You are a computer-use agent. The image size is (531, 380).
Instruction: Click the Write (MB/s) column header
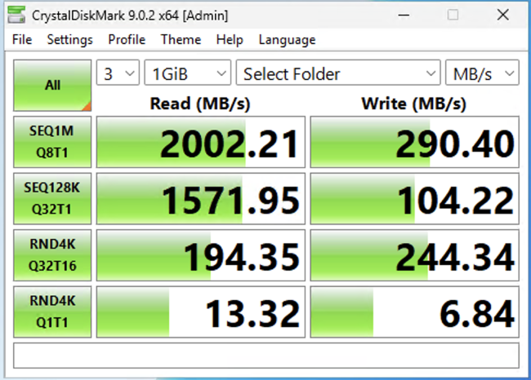coord(414,104)
